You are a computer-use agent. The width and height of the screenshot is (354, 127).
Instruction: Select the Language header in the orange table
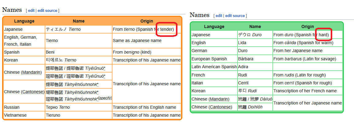coord(24,21)
